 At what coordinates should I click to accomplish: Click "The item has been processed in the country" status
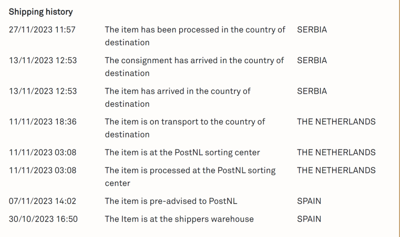point(194,30)
